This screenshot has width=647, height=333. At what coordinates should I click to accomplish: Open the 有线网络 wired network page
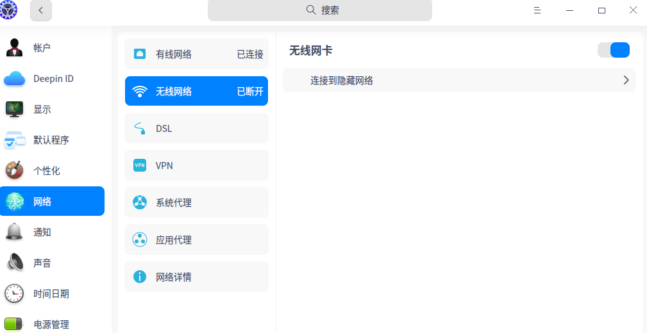pyautogui.click(x=196, y=54)
